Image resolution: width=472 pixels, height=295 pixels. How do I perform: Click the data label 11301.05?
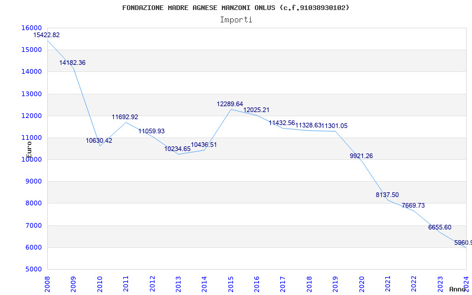(335, 126)
